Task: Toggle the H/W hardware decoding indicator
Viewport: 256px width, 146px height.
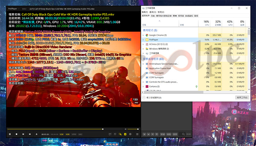Action: point(61,134)
